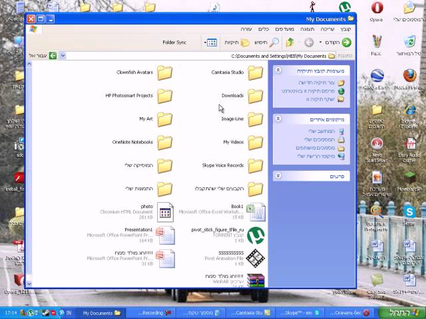Click the Publish this folder to Web link
426x319 pixels.
tap(316, 91)
